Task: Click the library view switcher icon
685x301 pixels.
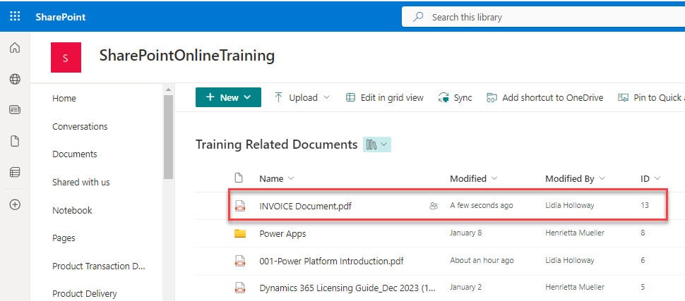Action: (371, 145)
